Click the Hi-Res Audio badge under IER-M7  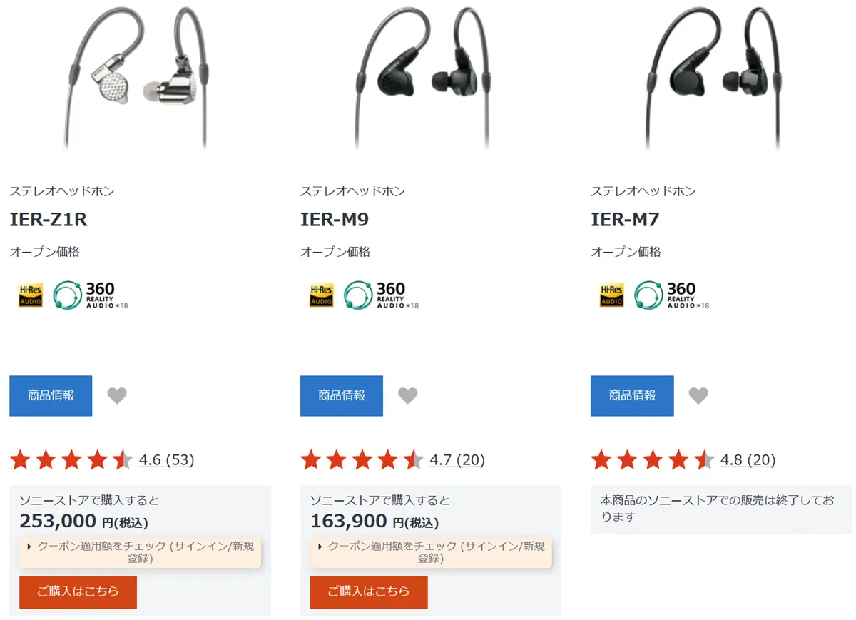point(612,295)
